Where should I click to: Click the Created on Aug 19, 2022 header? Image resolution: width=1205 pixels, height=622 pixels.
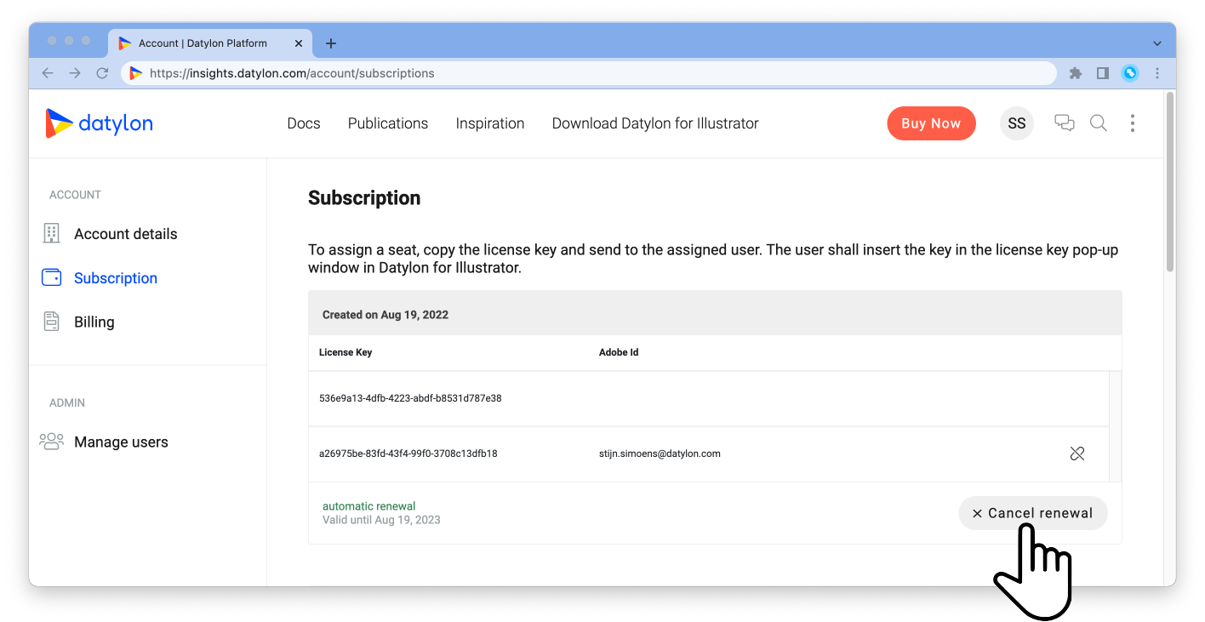click(x=385, y=315)
